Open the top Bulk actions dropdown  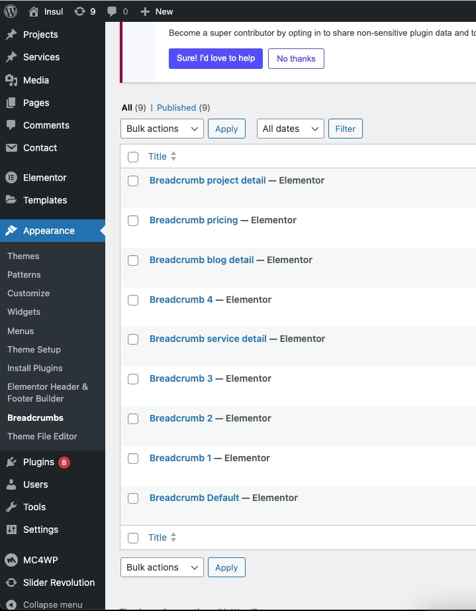[162, 129]
